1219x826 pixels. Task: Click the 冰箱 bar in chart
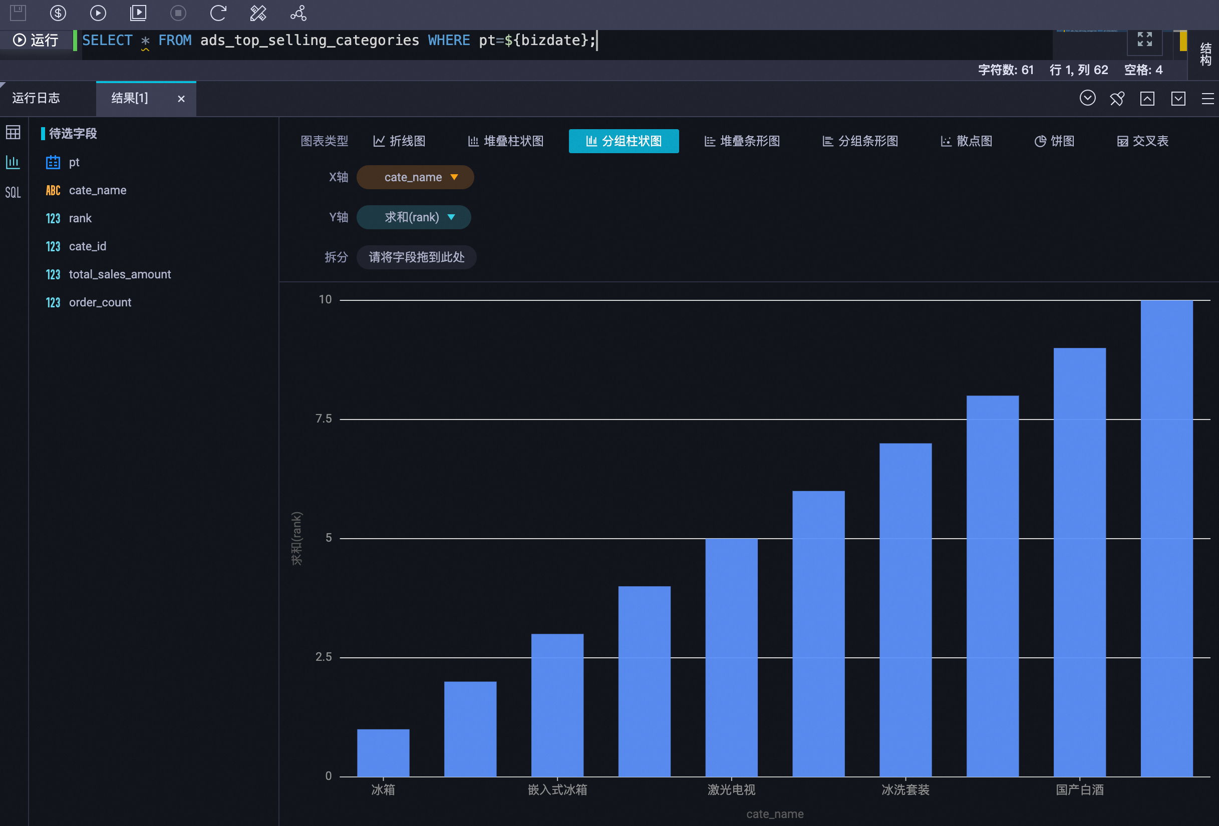point(384,752)
